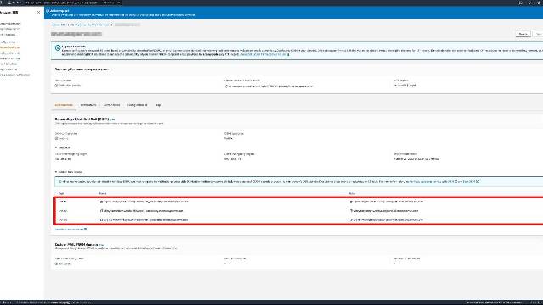Copy the bottom CNAME record name
Screen dimensions: 543x305
(x=101, y=220)
